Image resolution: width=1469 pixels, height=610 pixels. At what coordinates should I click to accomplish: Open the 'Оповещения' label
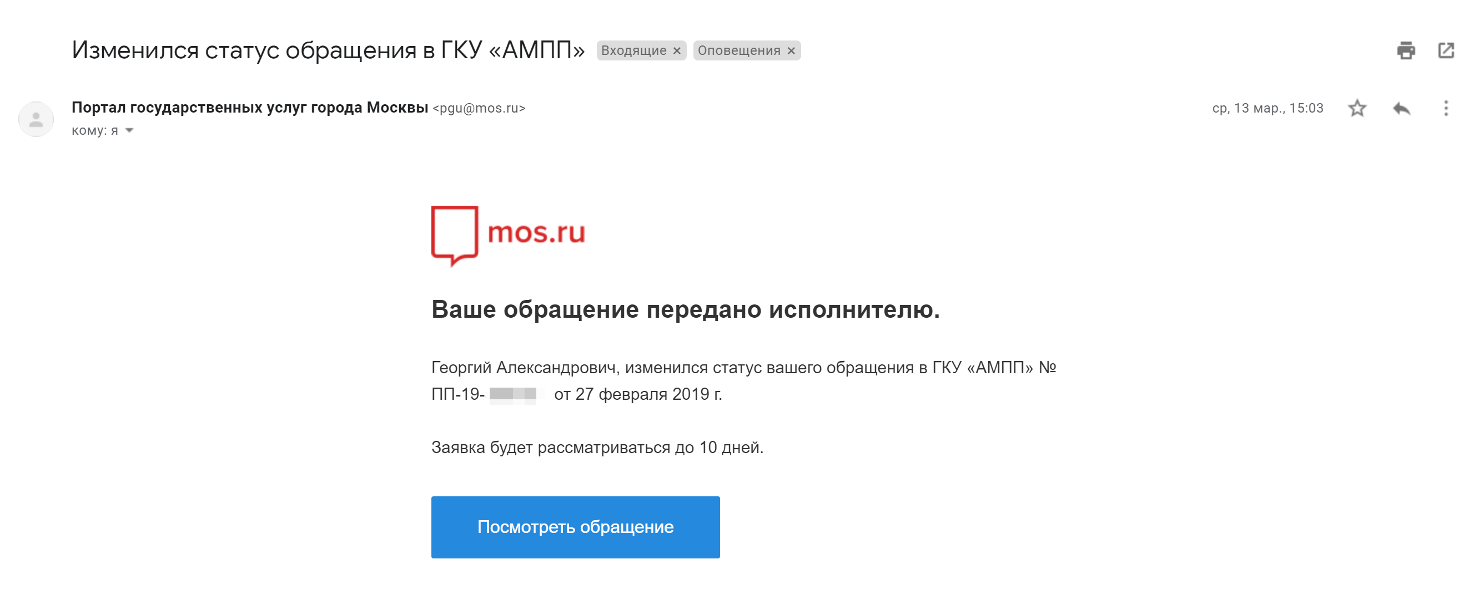(x=738, y=50)
